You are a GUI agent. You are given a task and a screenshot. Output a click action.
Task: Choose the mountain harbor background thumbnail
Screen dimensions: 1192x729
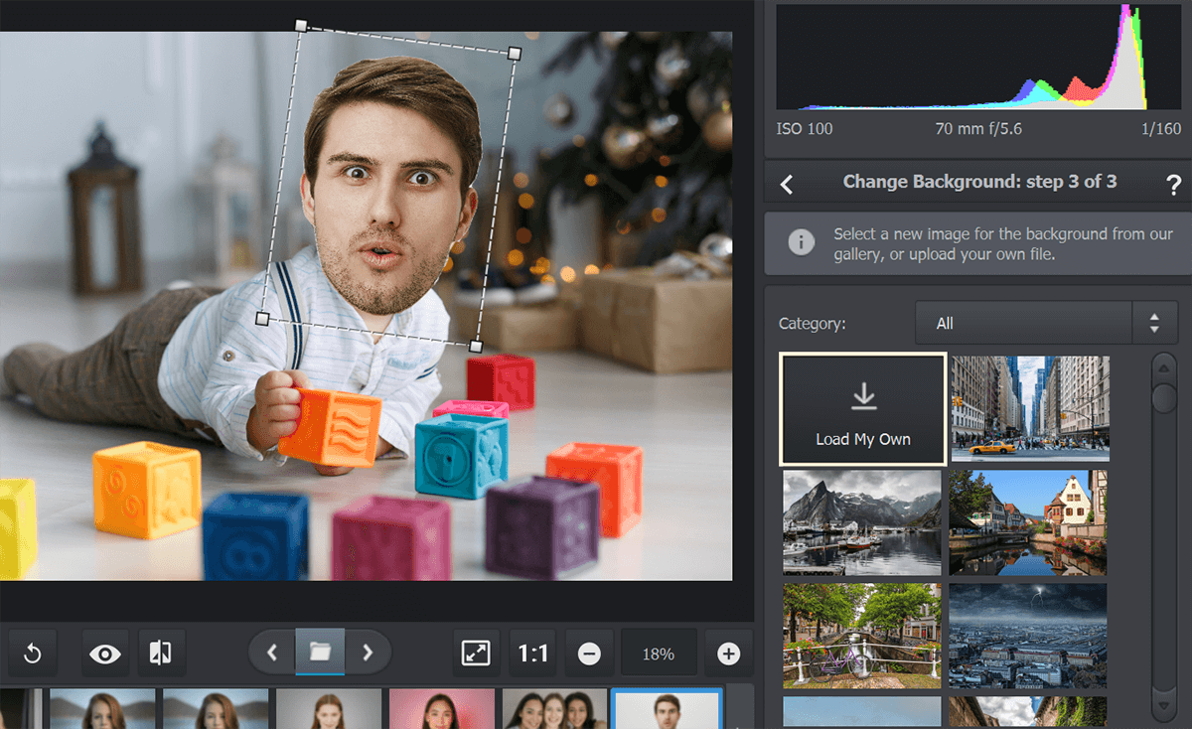(x=861, y=522)
